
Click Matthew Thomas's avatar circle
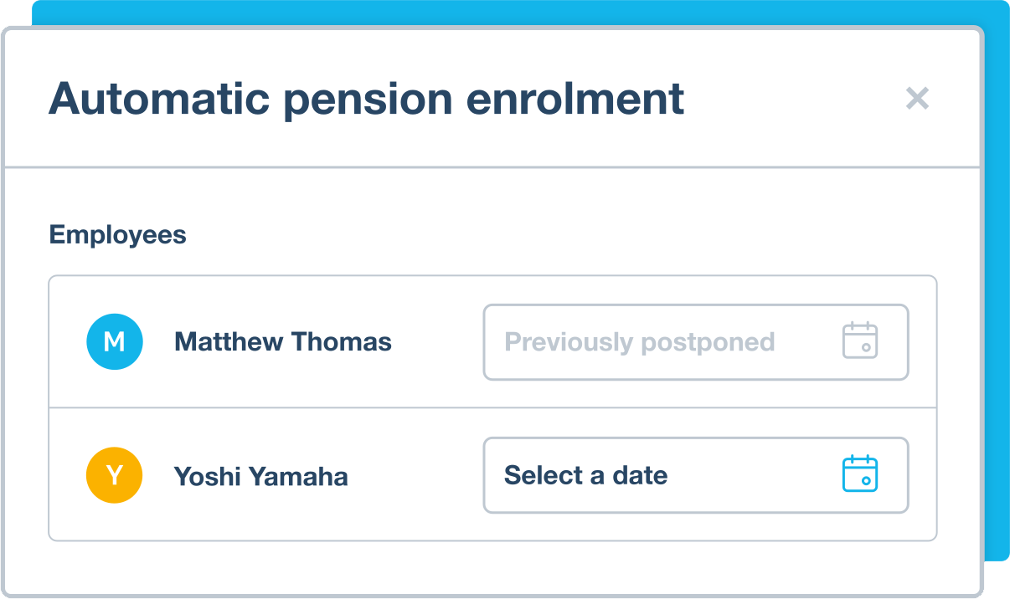pyautogui.click(x=115, y=341)
